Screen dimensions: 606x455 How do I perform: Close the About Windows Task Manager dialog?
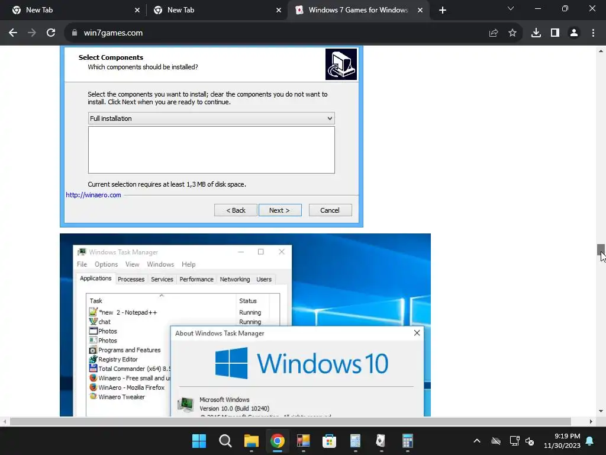417,333
